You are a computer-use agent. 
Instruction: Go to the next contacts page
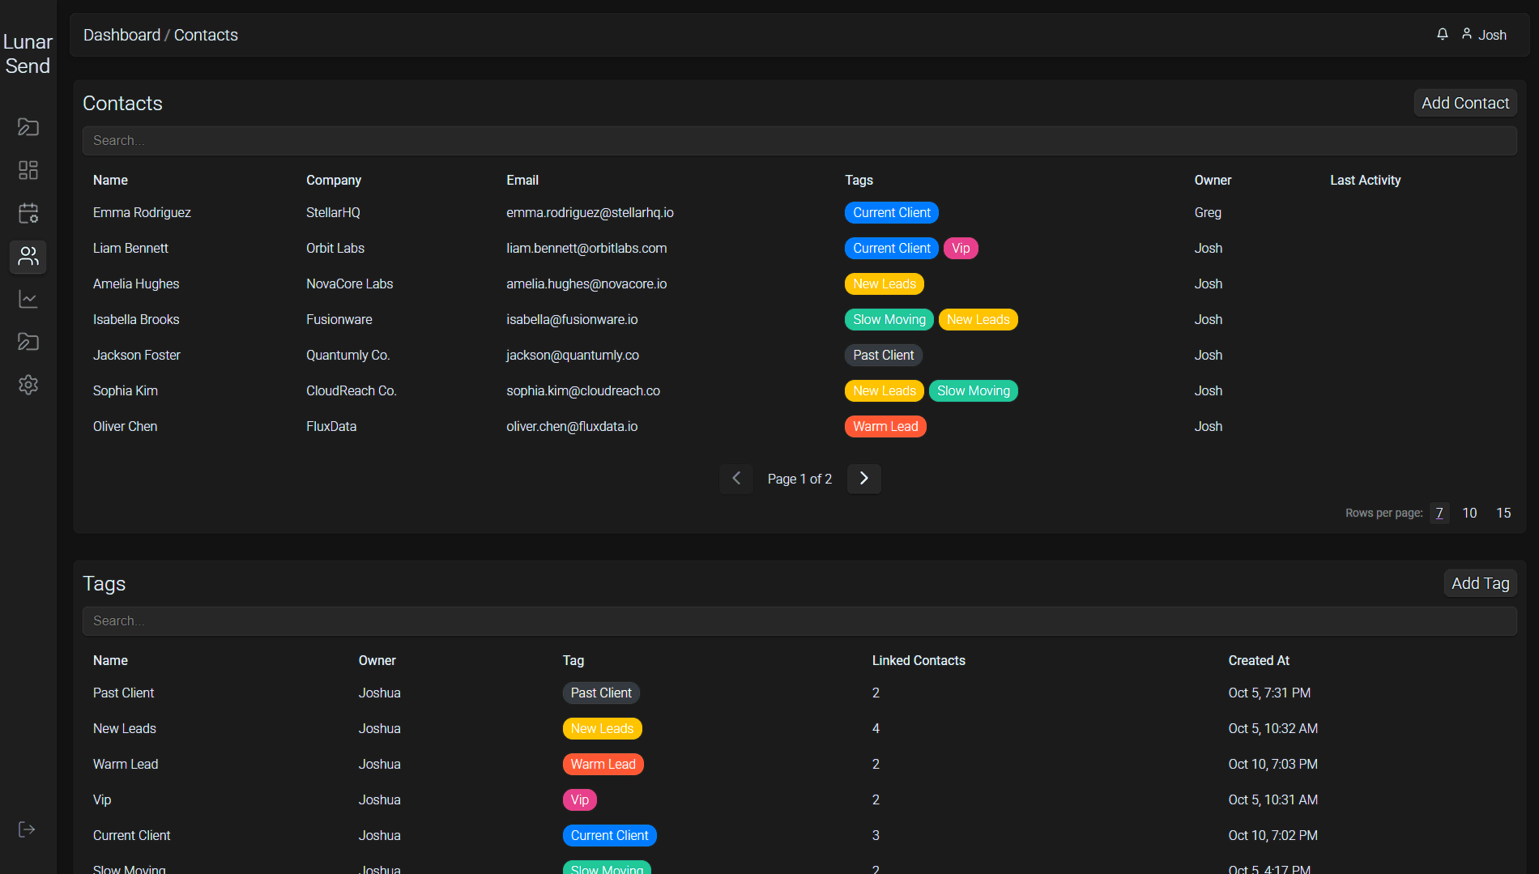[x=863, y=479]
